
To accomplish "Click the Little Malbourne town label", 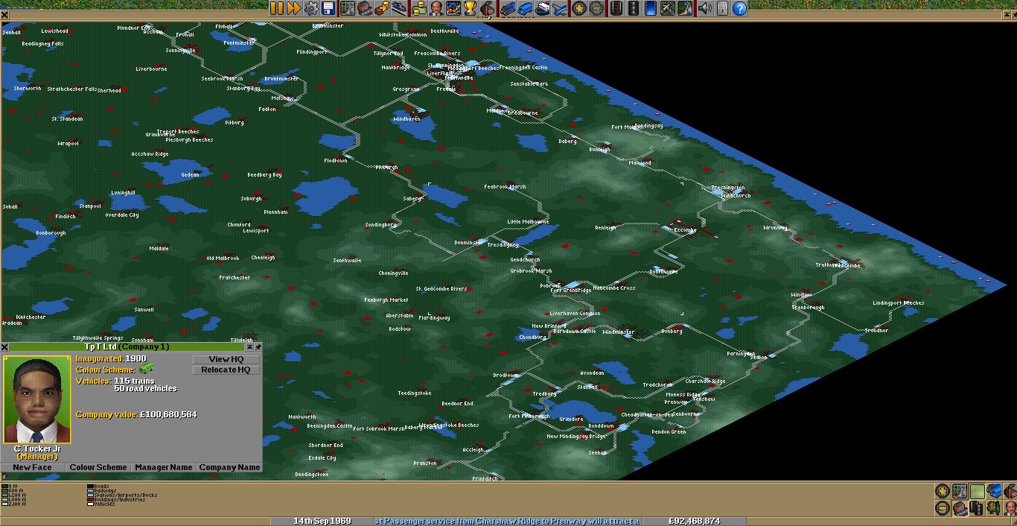I will click(x=528, y=221).
